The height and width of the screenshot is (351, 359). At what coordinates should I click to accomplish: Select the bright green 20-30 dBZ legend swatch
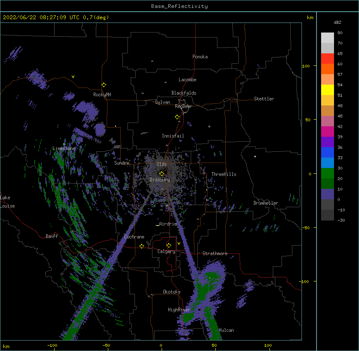327,173
